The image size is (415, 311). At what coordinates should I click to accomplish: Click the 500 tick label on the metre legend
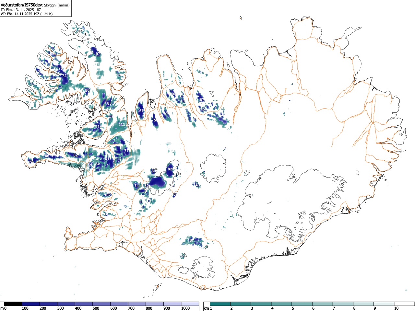pos(96,308)
